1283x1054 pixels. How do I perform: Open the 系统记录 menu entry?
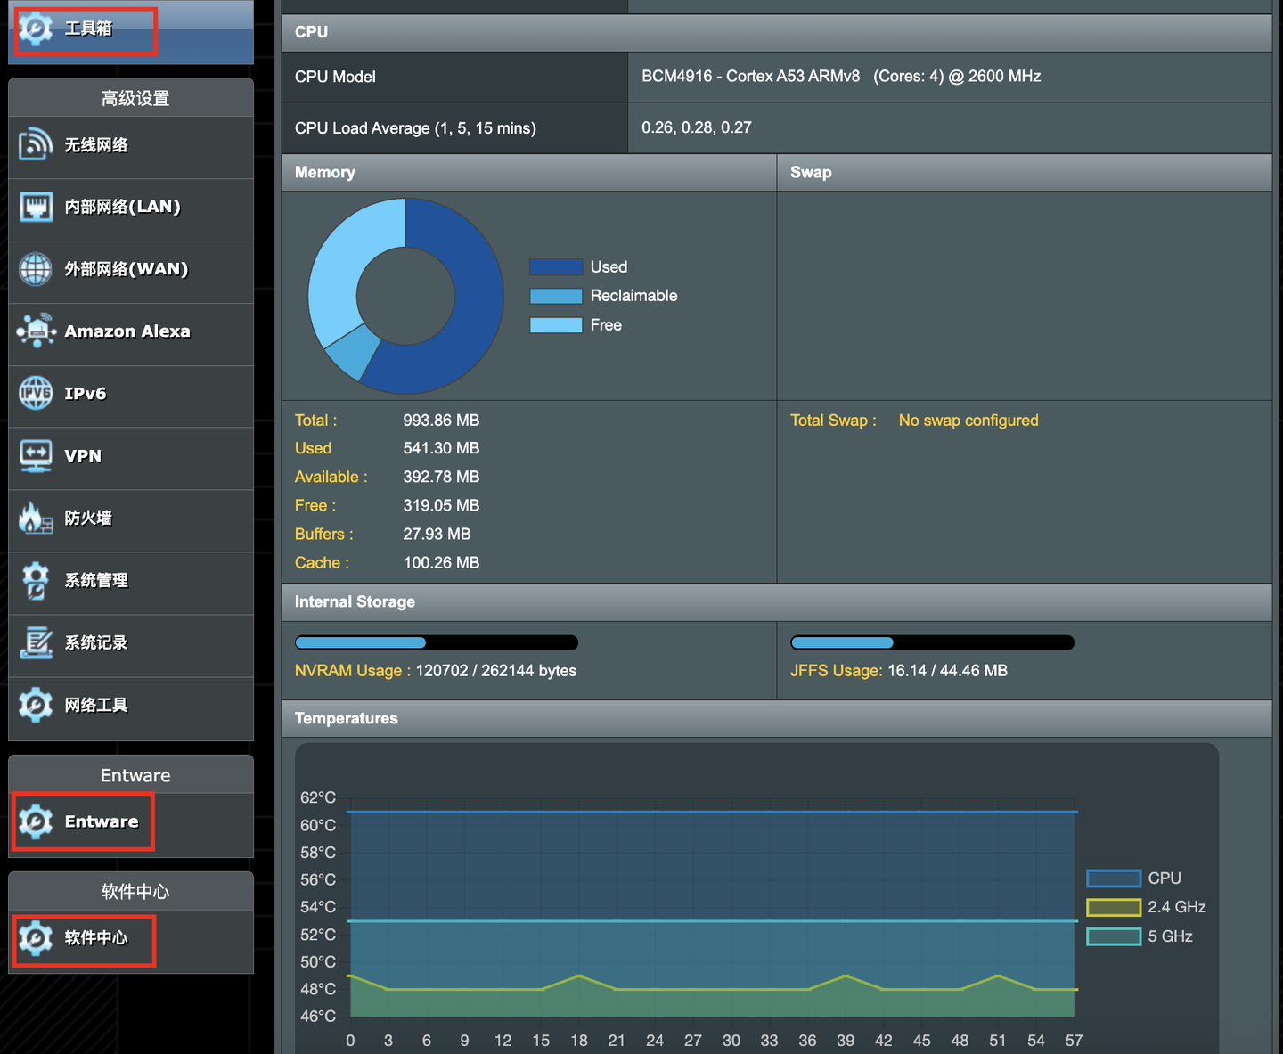pyautogui.click(x=131, y=646)
